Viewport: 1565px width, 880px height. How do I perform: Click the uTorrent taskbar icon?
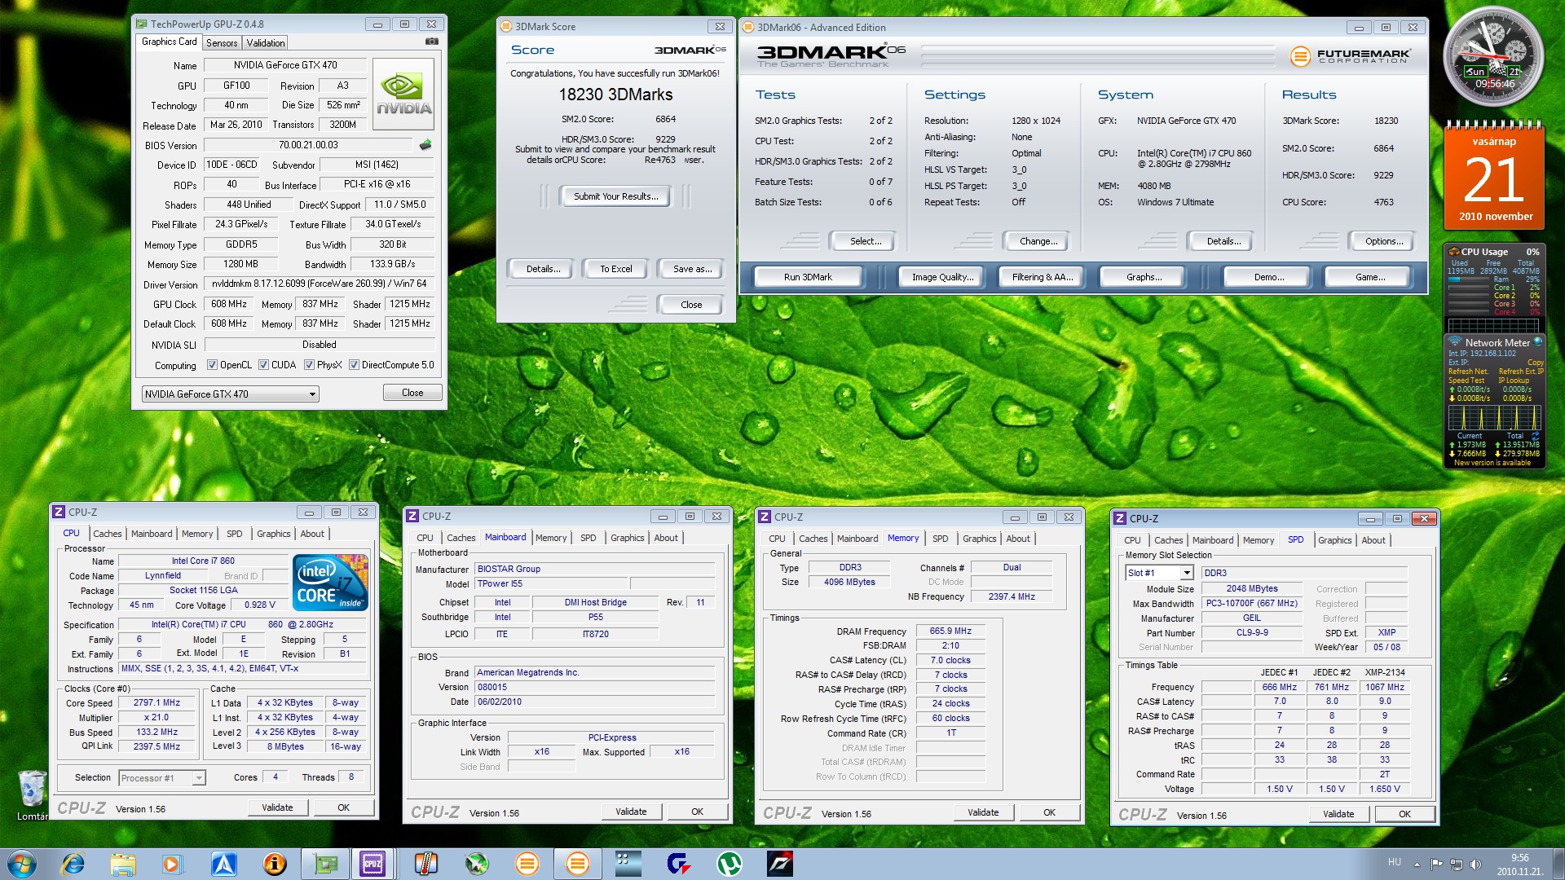pyautogui.click(x=728, y=863)
